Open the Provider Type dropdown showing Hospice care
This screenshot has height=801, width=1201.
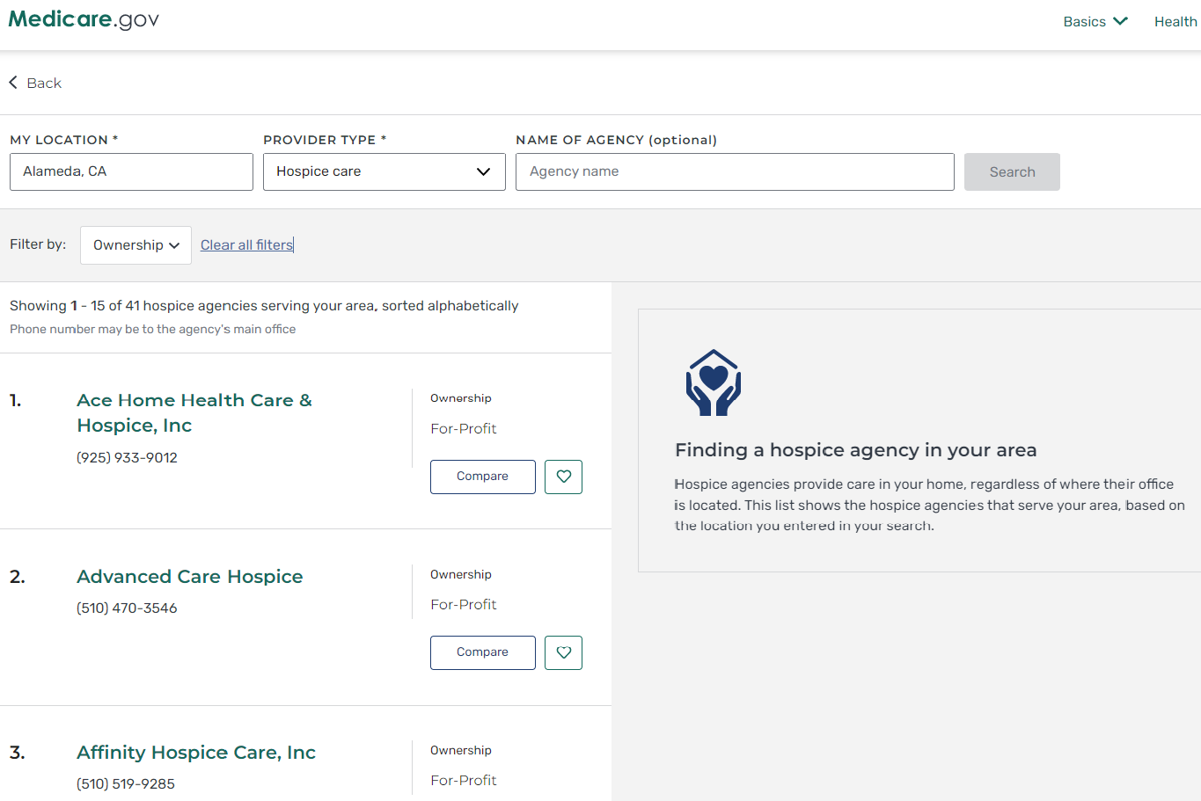(384, 171)
